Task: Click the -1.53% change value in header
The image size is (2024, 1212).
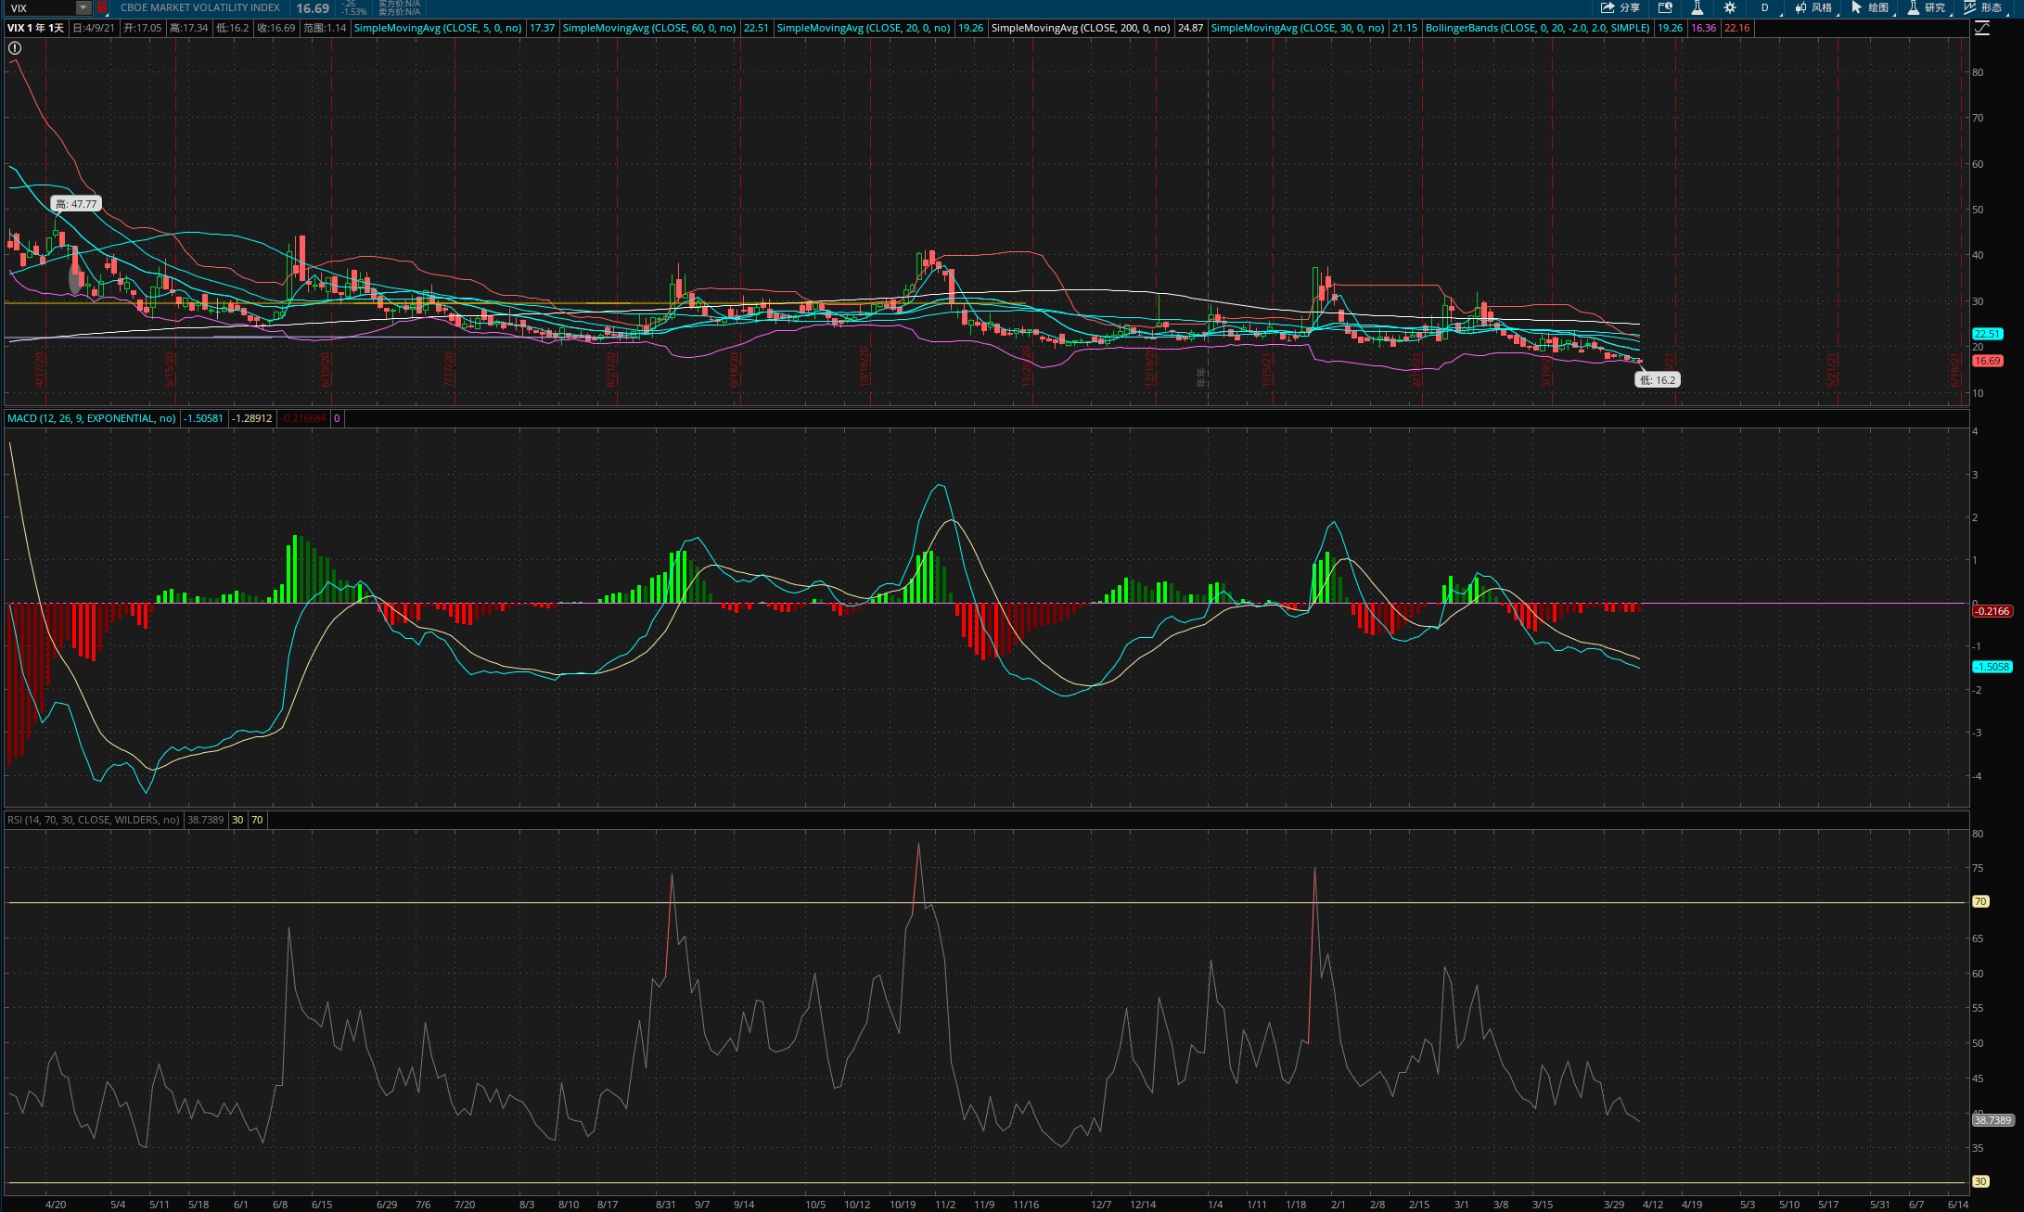Action: click(354, 12)
